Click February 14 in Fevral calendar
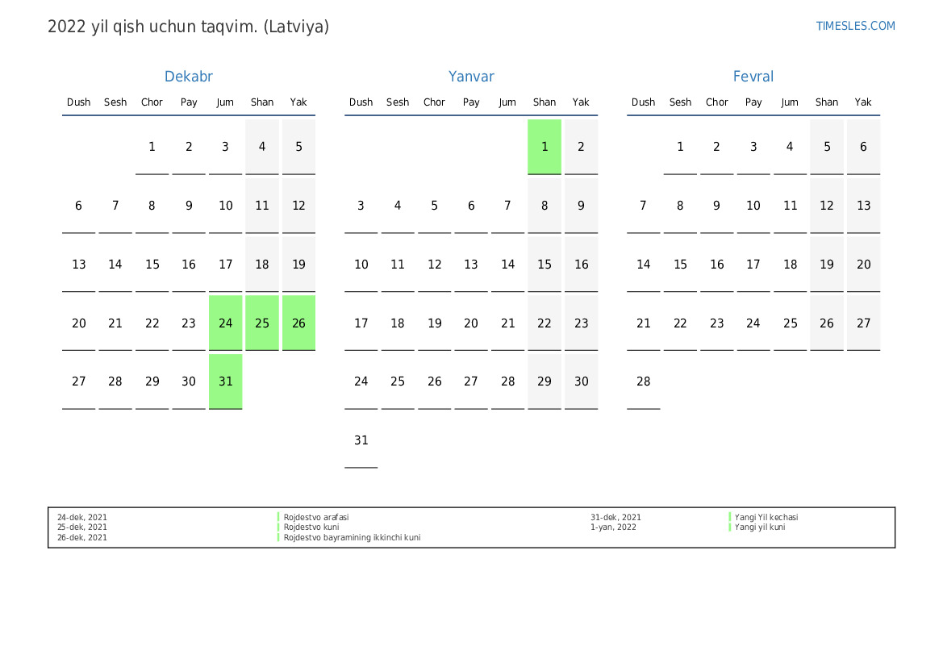This screenshot has height=667, width=943. point(644,264)
